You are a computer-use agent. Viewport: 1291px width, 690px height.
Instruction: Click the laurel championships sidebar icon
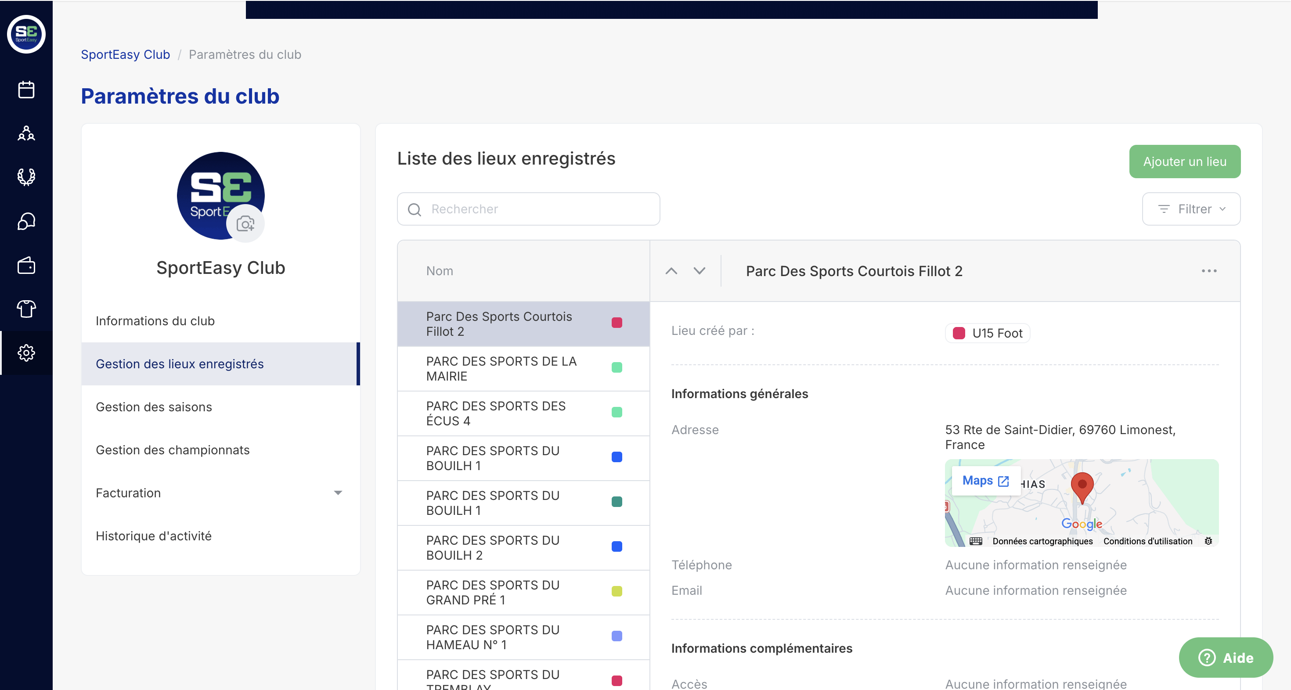26,177
